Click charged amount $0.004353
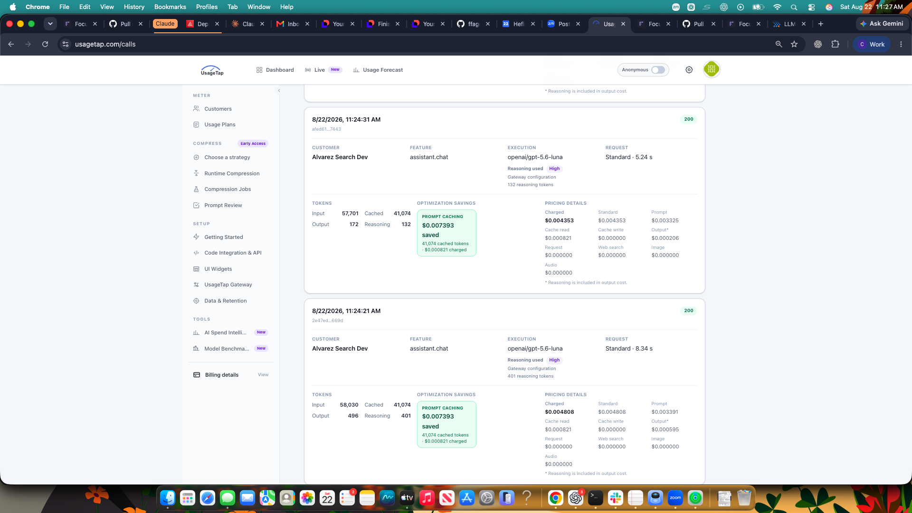Image resolution: width=912 pixels, height=513 pixels. pos(559,220)
